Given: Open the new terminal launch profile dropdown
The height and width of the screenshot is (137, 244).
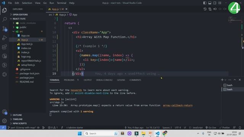Looking at the screenshot, I should tap(225, 80).
